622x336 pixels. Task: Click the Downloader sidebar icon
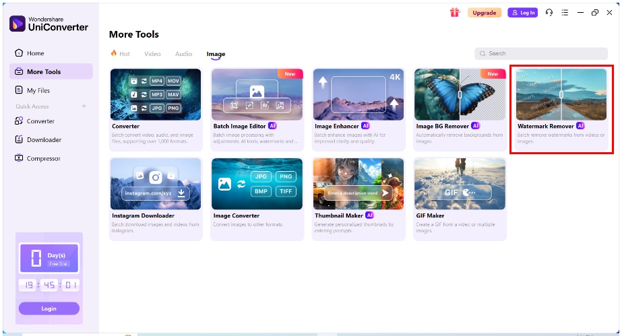coord(19,139)
